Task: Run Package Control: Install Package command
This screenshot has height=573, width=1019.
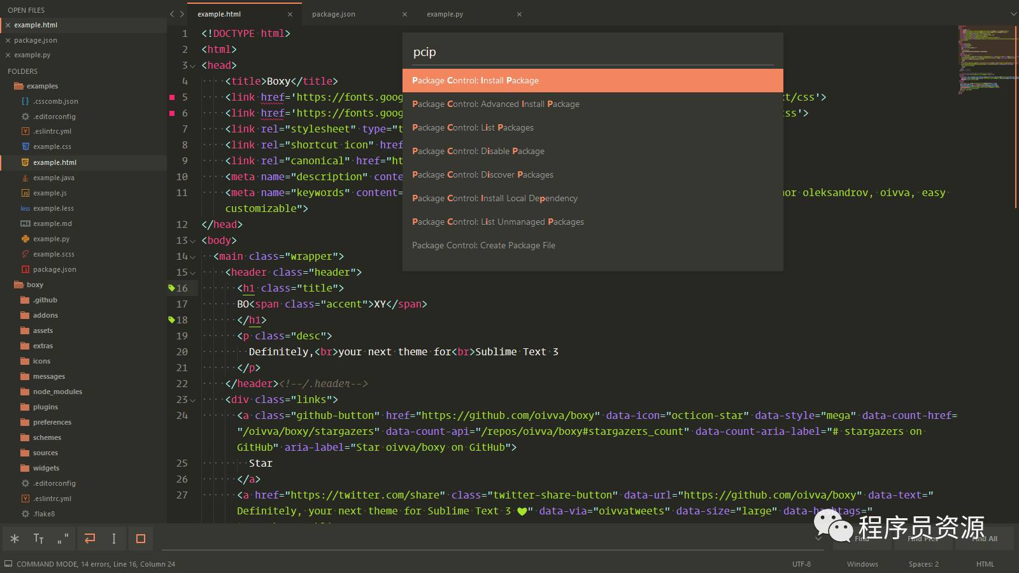Action: coord(592,80)
